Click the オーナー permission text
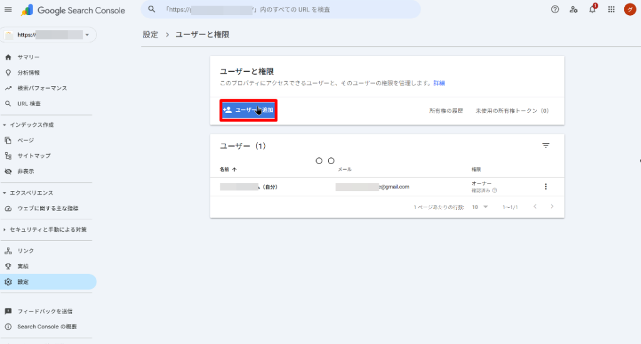 tap(481, 184)
